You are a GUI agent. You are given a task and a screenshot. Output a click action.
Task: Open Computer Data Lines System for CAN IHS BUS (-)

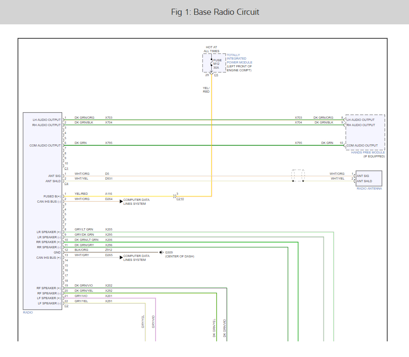[x=136, y=202]
